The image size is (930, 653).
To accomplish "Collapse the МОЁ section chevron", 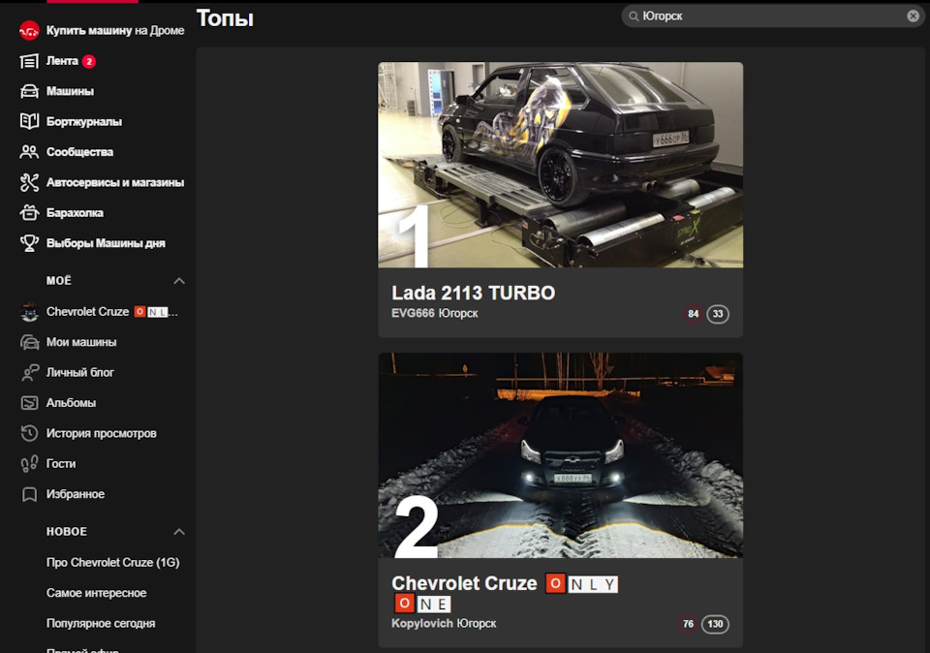I will click(x=179, y=281).
